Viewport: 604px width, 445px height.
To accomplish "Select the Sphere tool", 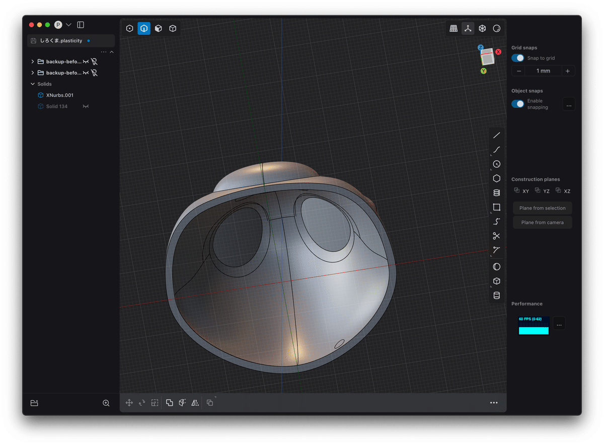I will [x=497, y=267].
